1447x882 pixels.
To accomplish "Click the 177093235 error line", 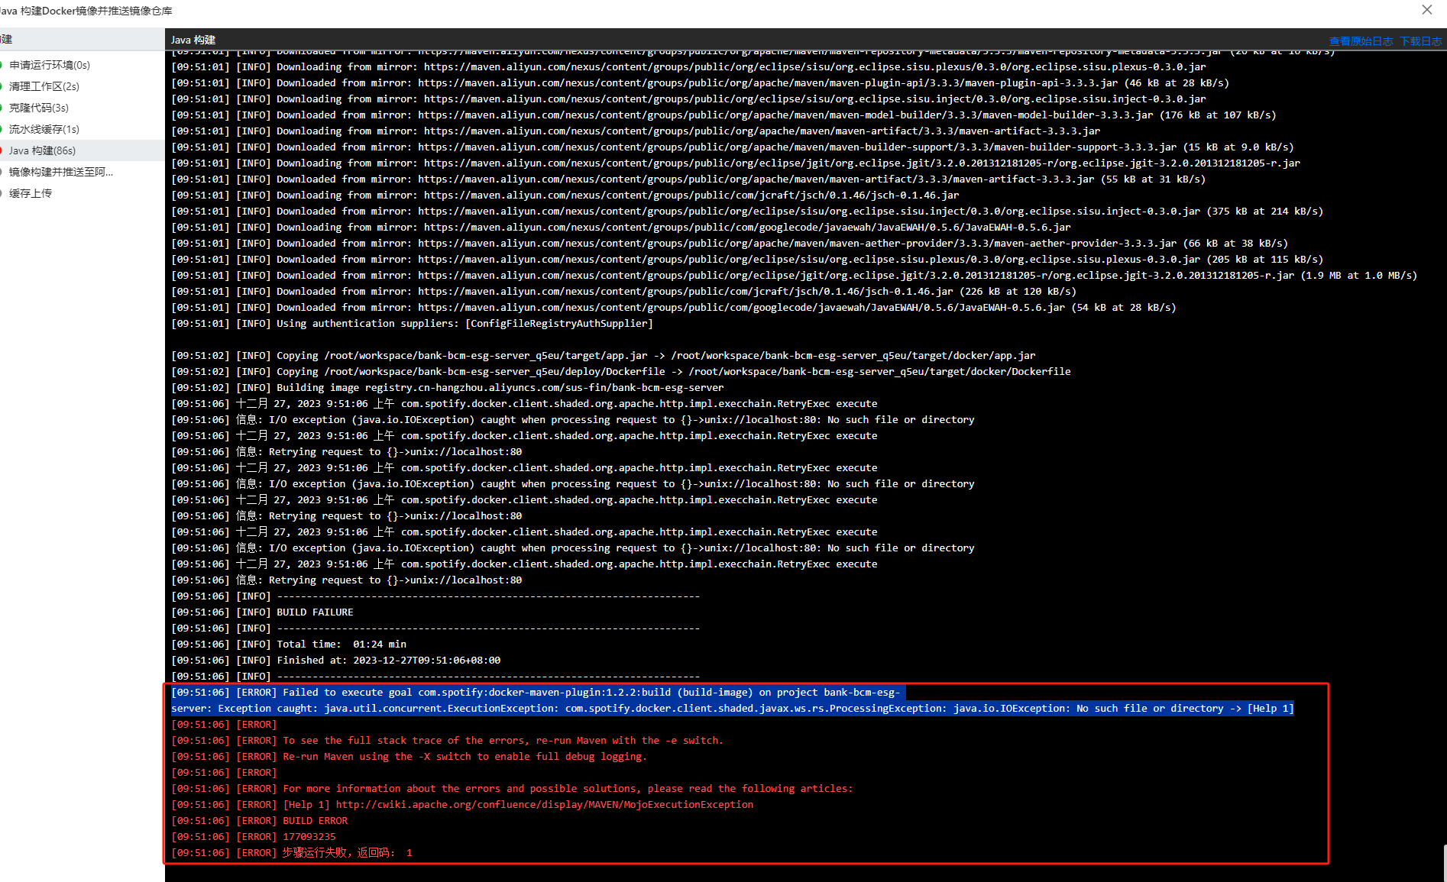I will (x=254, y=837).
